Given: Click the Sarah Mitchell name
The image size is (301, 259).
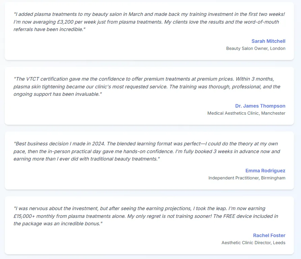Looking at the screenshot, I should coord(268,41).
